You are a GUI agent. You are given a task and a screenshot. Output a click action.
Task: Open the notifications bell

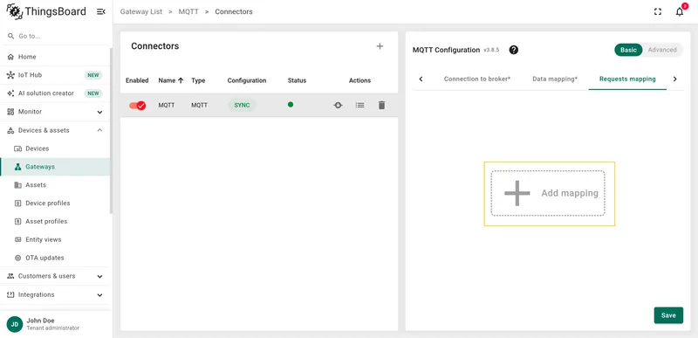tap(680, 12)
